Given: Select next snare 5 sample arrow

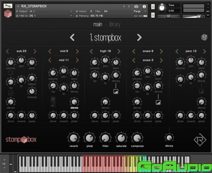Looking at the screenshot, I should [x=161, y=60].
